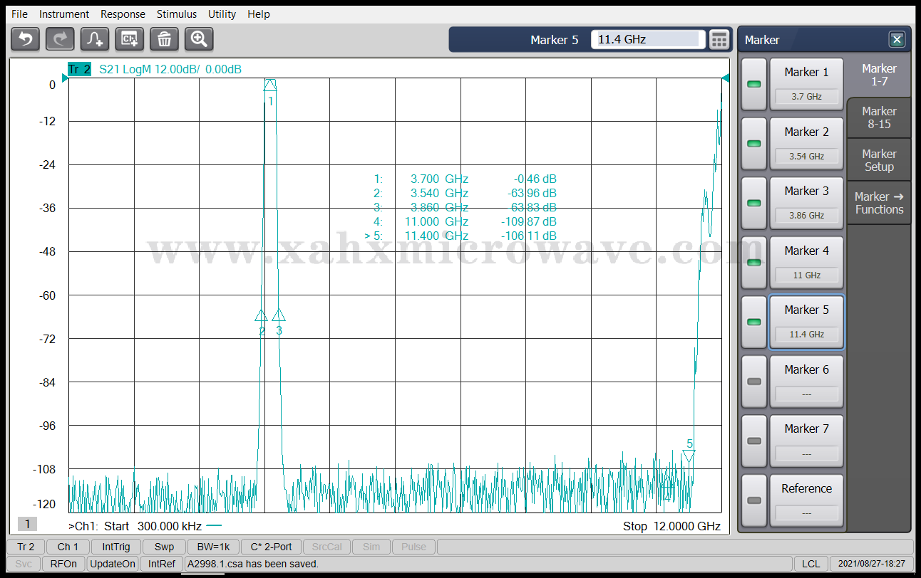Select the Marker 5 softkey
The height and width of the screenshot is (578, 921).
tap(806, 322)
